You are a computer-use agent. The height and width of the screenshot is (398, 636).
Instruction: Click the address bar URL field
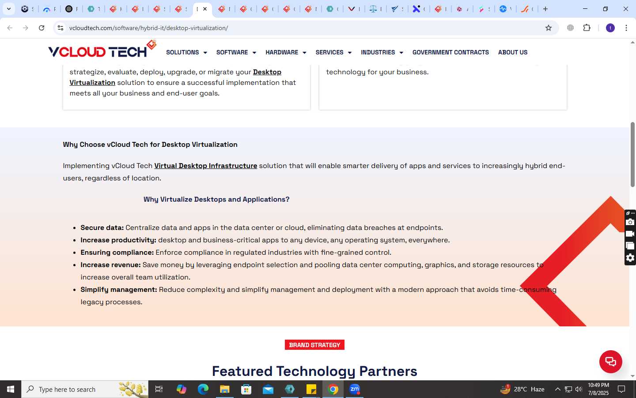pyautogui.click(x=305, y=28)
